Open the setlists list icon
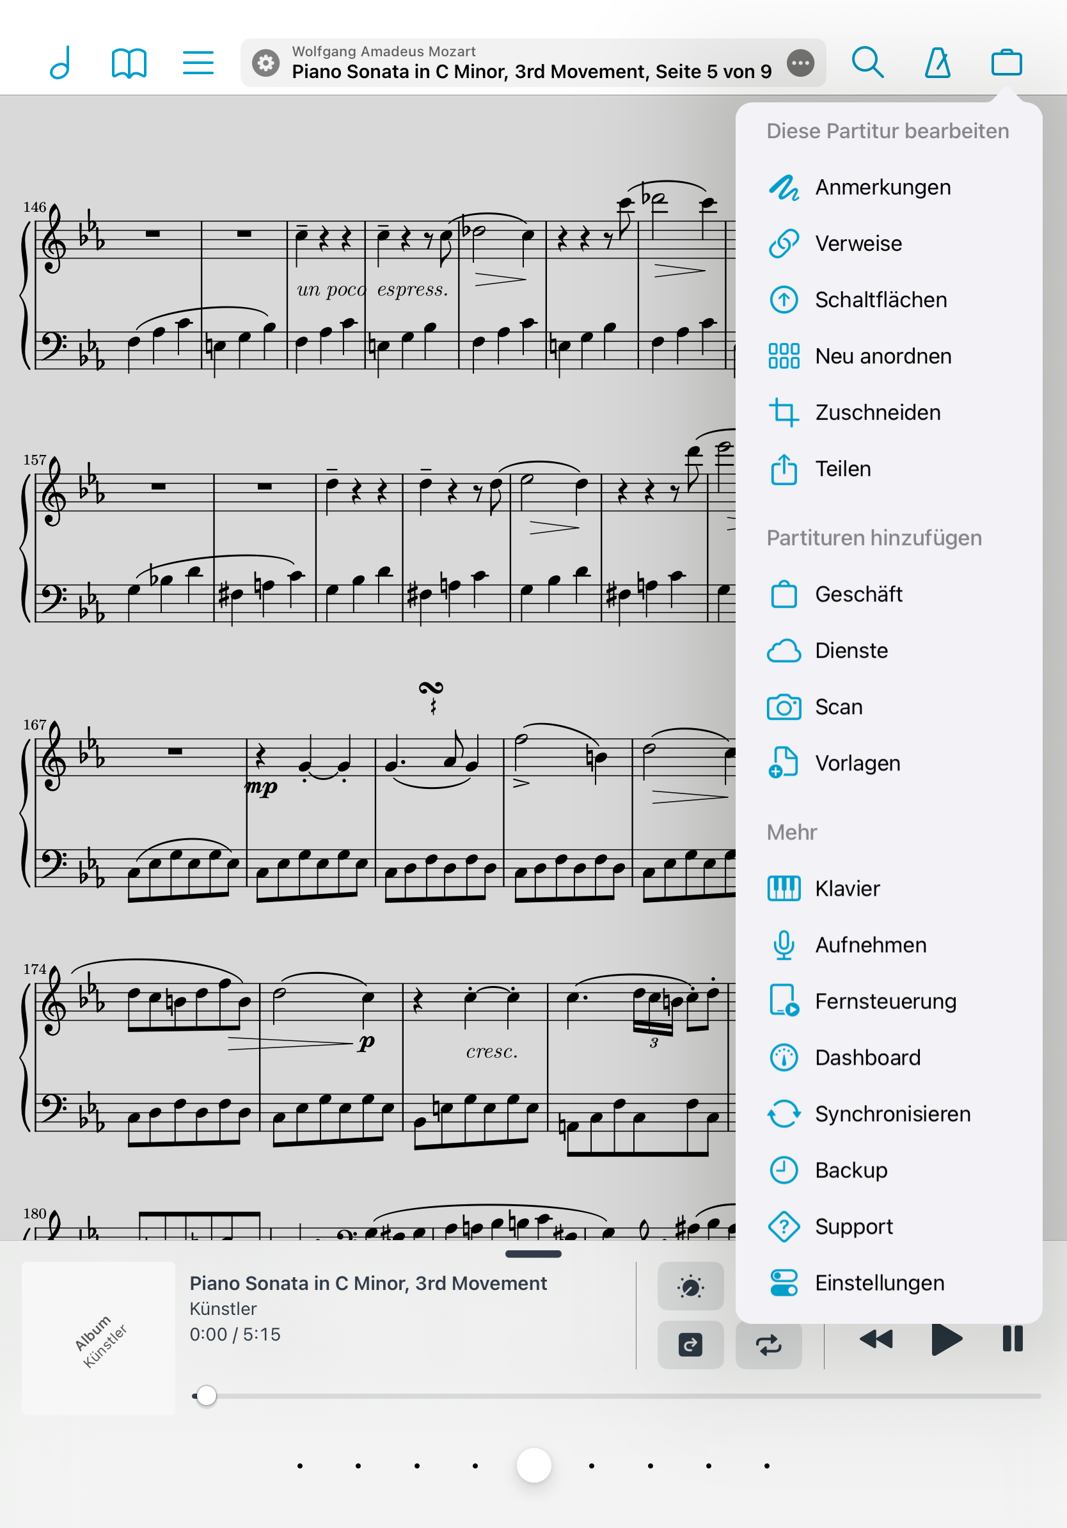The height and width of the screenshot is (1528, 1067). [198, 63]
